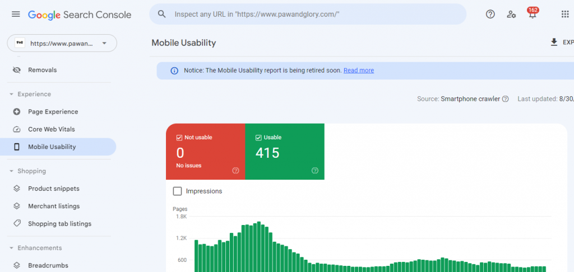Click the info icon in the notice banner
Viewport: 574px width, 272px height.
(x=175, y=71)
